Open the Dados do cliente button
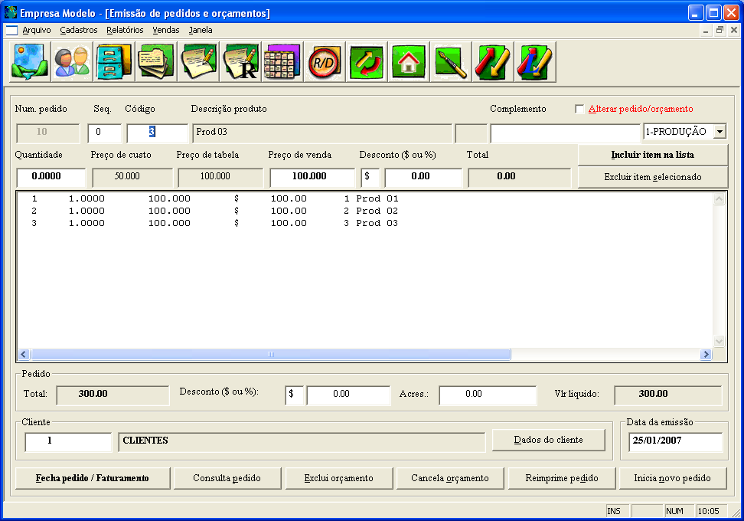Image resolution: width=744 pixels, height=521 pixels. point(549,440)
